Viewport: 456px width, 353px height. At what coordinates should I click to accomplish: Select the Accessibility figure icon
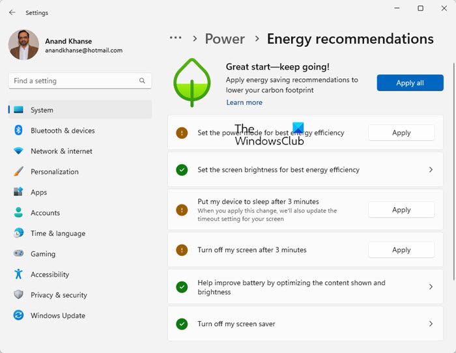coord(18,275)
